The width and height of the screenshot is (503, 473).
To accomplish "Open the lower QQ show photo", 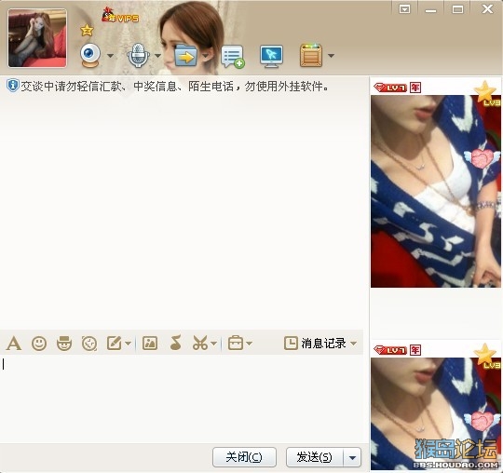I will (436, 413).
